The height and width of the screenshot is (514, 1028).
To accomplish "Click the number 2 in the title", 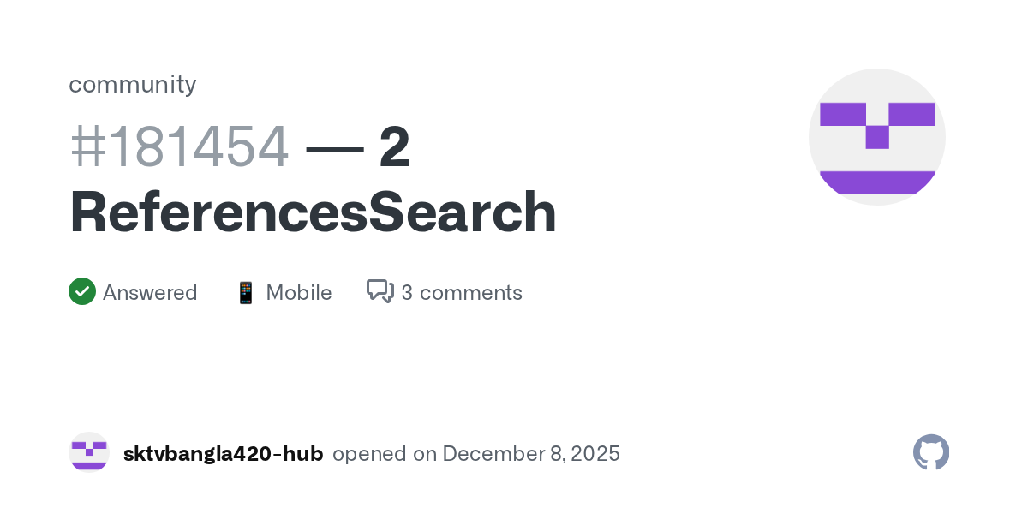I will [x=394, y=146].
